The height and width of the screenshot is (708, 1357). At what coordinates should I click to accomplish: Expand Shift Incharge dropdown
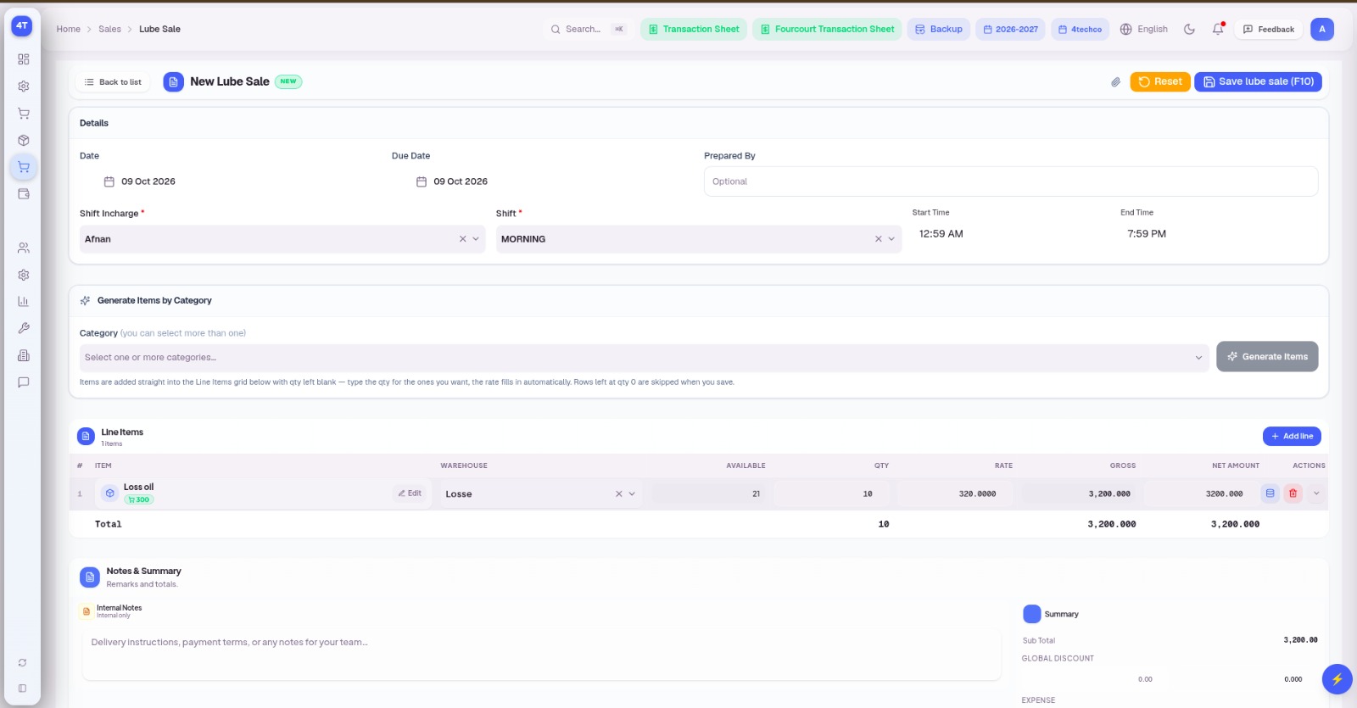pos(476,239)
